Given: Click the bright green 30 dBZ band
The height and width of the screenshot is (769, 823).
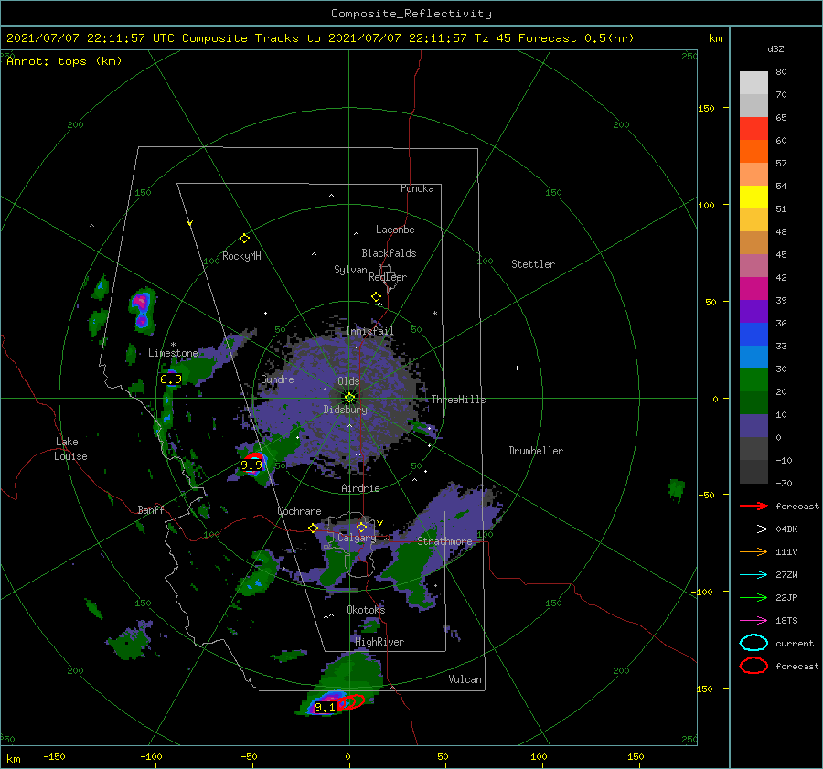Looking at the screenshot, I should pyautogui.click(x=754, y=380).
